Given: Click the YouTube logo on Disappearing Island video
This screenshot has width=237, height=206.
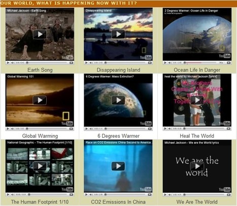Looking at the screenshot, I should coord(146,58).
